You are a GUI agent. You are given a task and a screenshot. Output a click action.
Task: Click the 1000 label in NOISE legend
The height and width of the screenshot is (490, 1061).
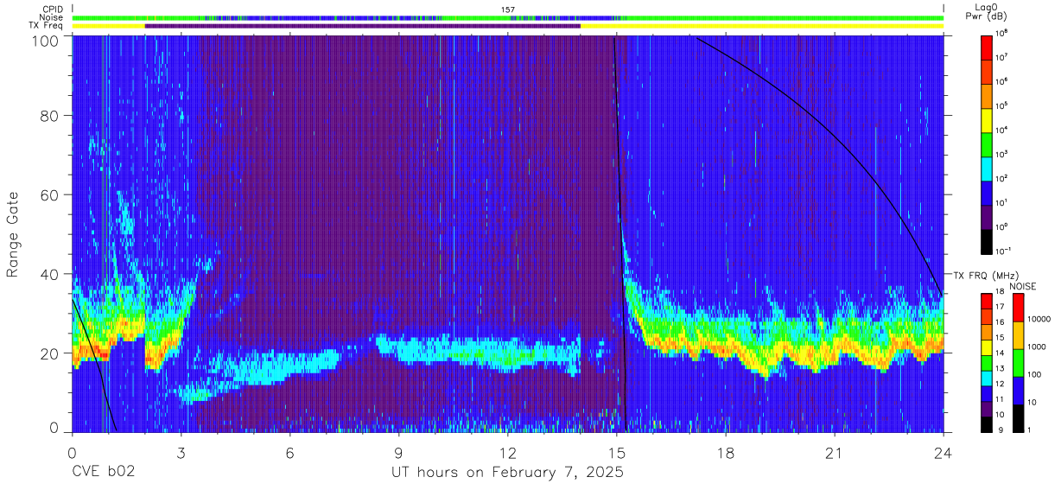coord(1038,347)
